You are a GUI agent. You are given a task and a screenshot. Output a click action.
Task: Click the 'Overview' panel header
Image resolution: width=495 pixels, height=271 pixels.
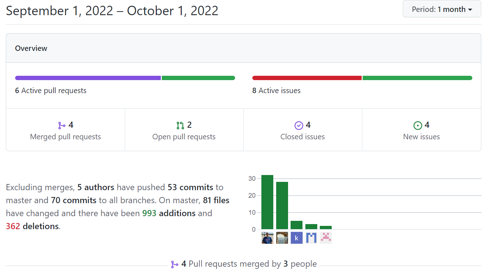coord(31,48)
